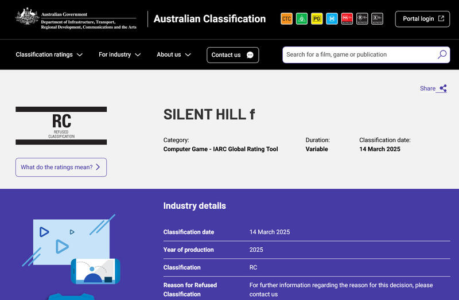
Task: Click the yellow PG rating icon
Action: 317,19
